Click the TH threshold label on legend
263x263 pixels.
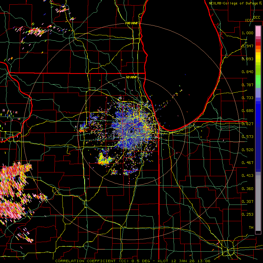[251, 228]
